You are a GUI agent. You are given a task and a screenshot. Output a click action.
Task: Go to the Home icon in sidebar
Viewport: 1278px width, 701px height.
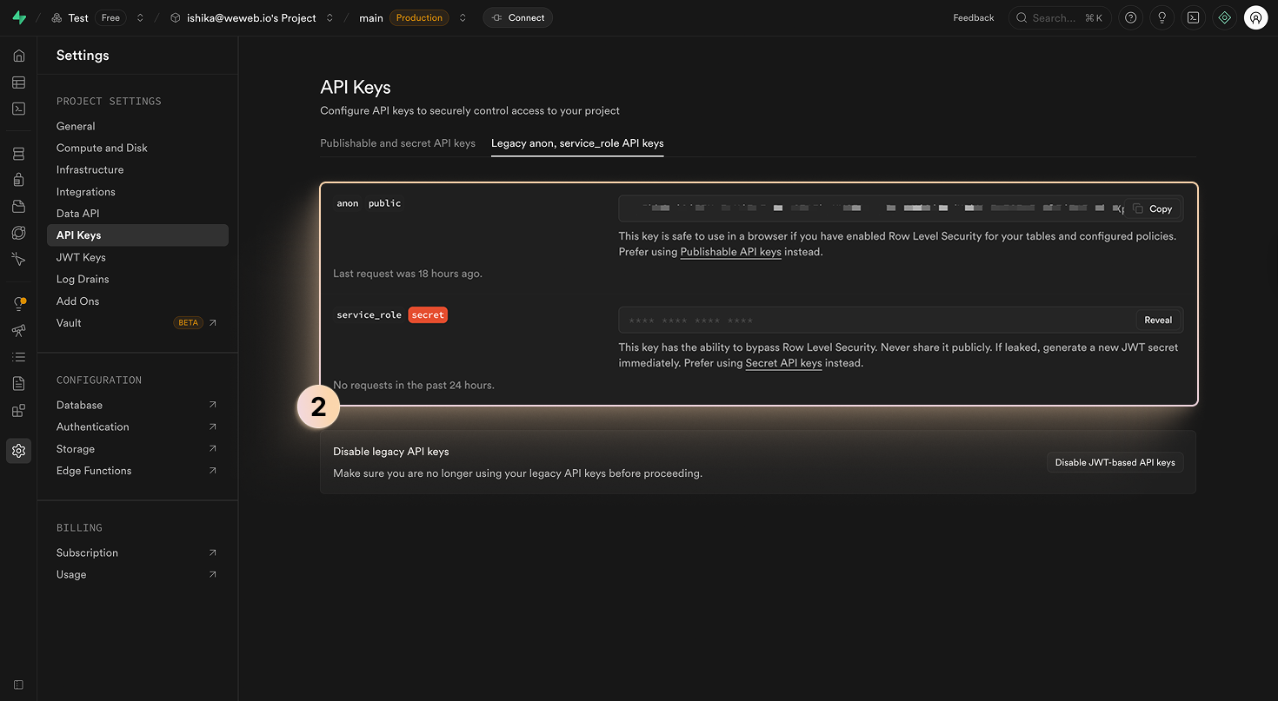coord(18,55)
